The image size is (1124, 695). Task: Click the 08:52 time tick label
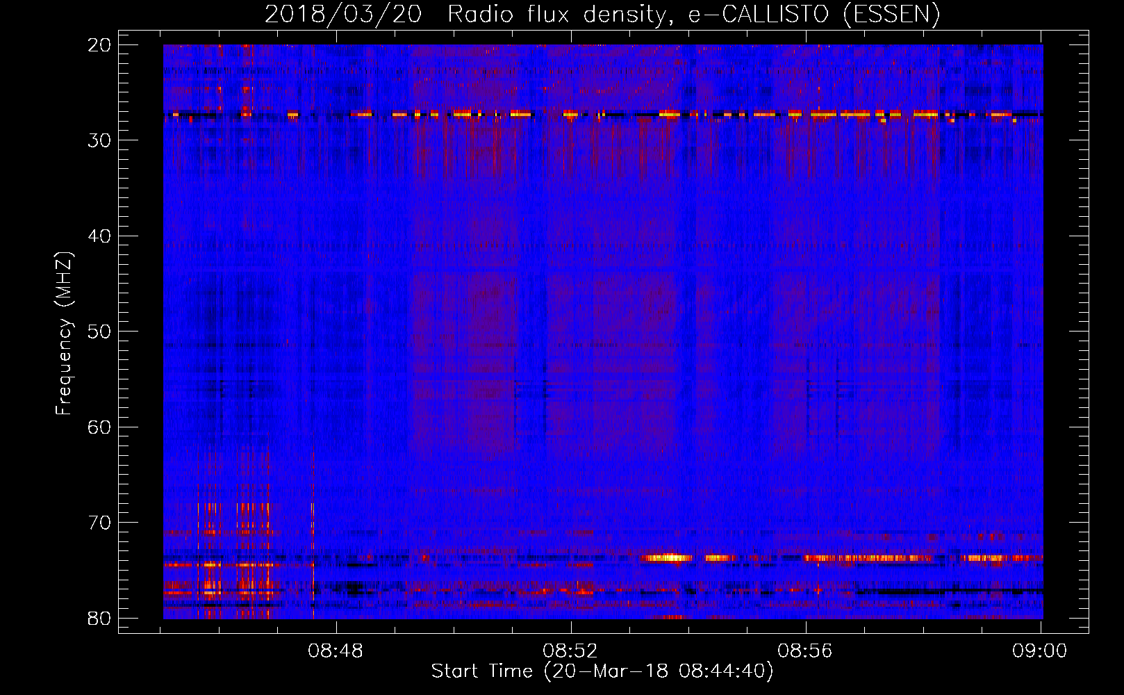(571, 651)
